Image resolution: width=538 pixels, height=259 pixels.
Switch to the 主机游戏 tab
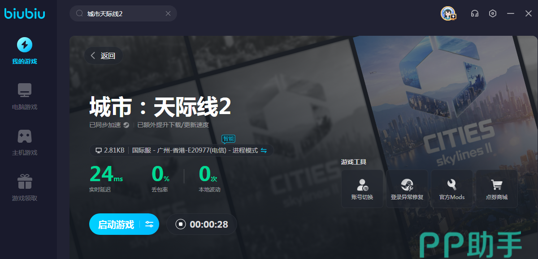point(25,142)
